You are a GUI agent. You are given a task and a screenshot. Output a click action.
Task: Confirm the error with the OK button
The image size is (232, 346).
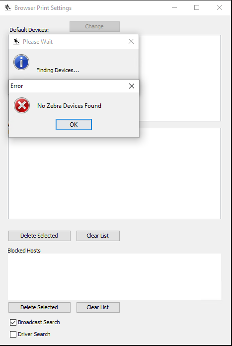click(x=74, y=125)
